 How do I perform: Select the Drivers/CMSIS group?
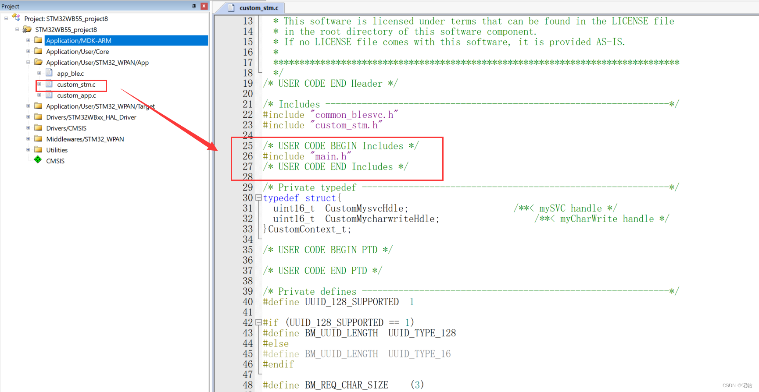point(66,128)
